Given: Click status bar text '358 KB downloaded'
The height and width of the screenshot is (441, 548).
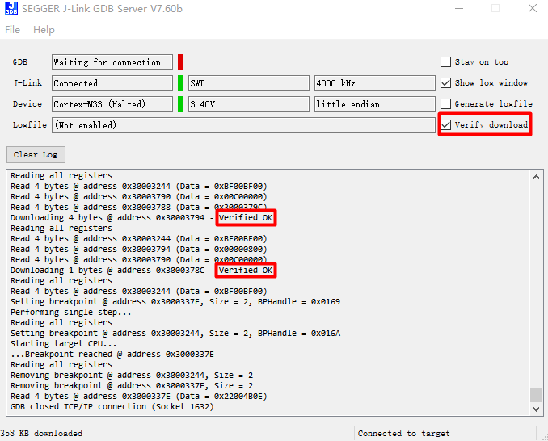Looking at the screenshot, I should [x=41, y=433].
